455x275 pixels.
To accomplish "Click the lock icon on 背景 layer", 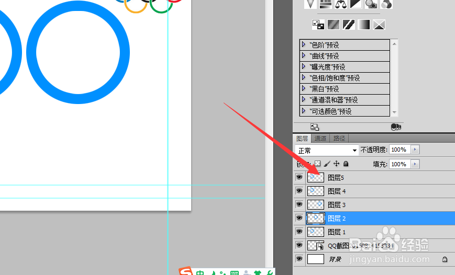I will pos(445,259).
